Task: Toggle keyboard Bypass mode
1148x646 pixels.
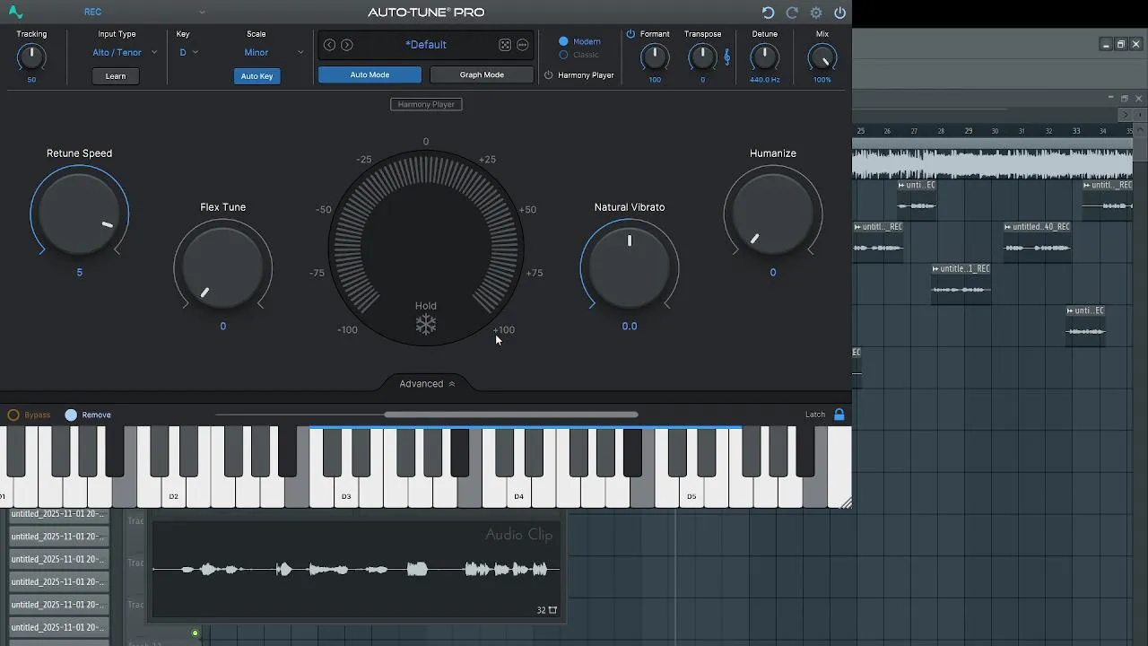Action: coord(13,415)
